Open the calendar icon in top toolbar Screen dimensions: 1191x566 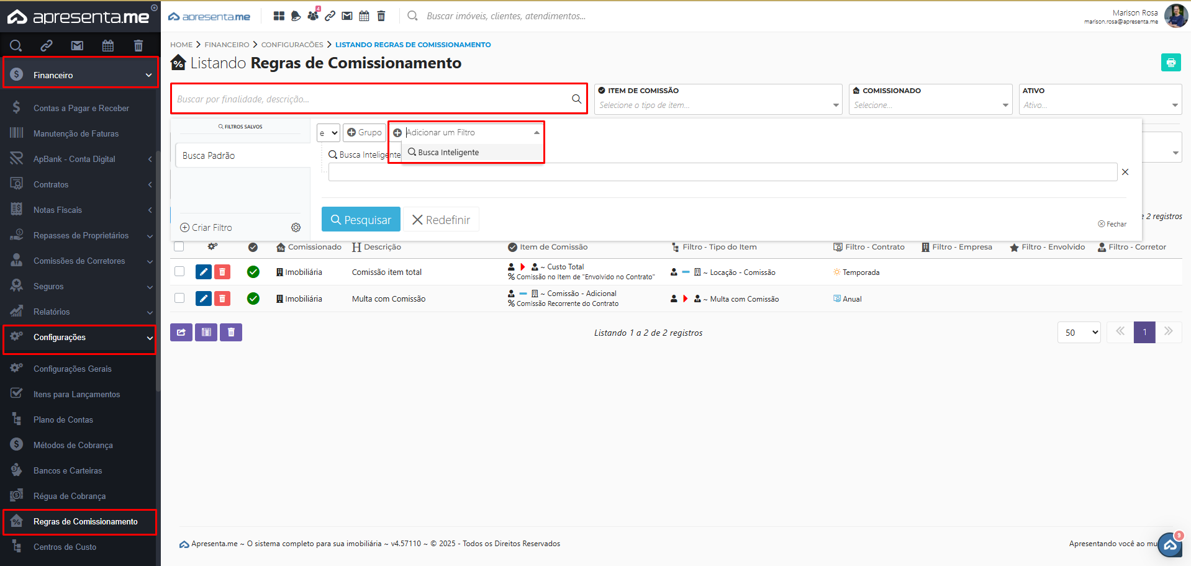[x=364, y=16]
